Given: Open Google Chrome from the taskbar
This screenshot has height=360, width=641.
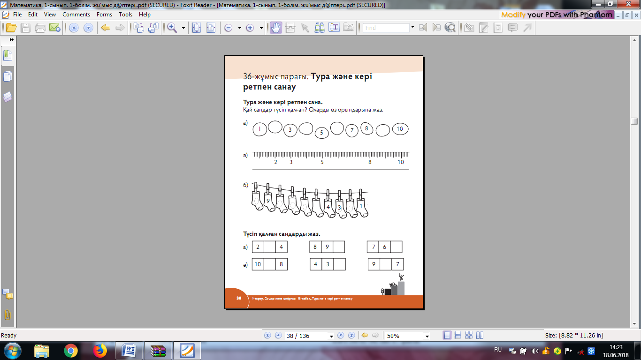Looking at the screenshot, I should coord(71,351).
